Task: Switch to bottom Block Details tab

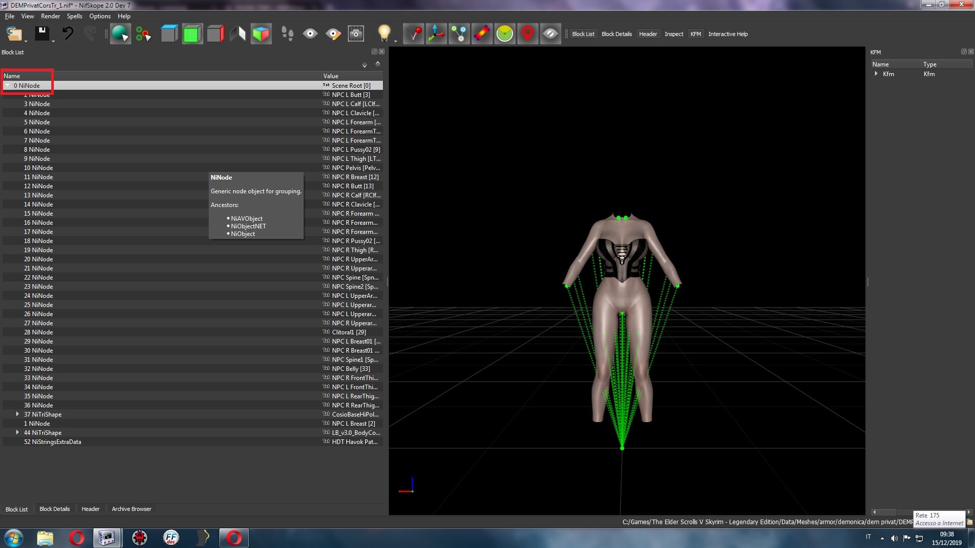Action: (x=55, y=509)
